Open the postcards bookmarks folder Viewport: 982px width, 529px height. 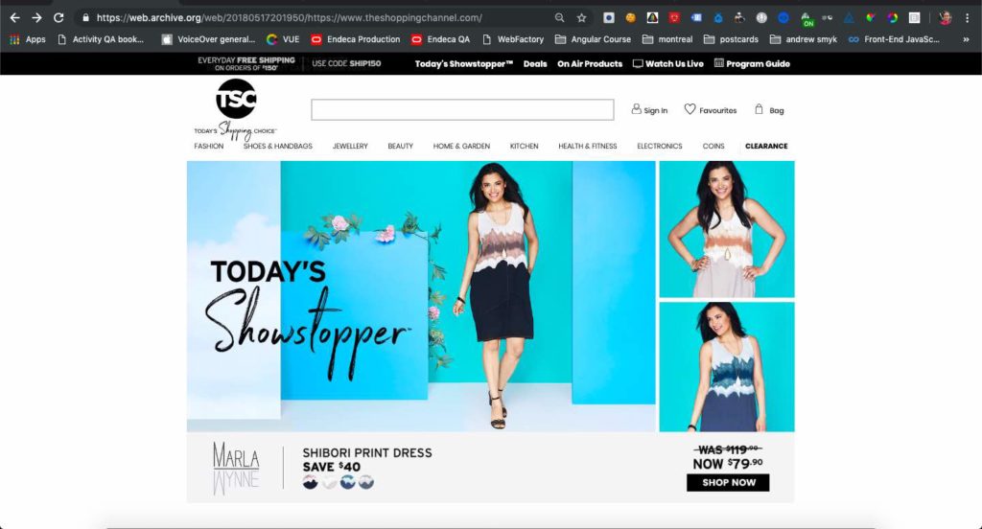(x=731, y=39)
